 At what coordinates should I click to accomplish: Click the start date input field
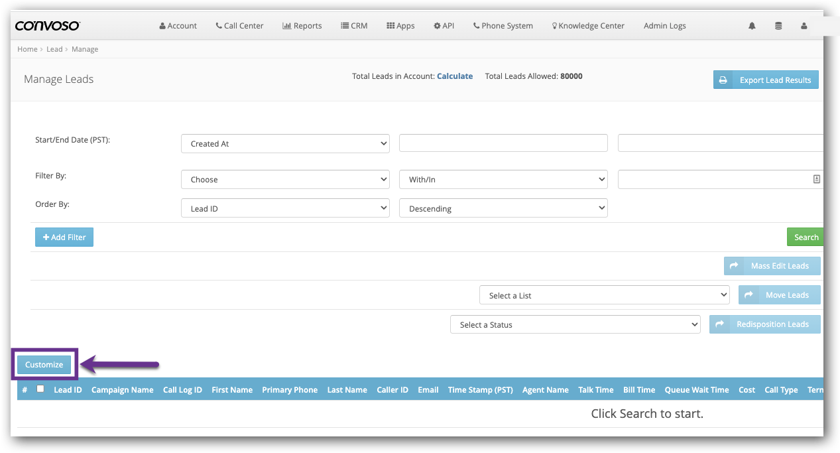click(503, 143)
